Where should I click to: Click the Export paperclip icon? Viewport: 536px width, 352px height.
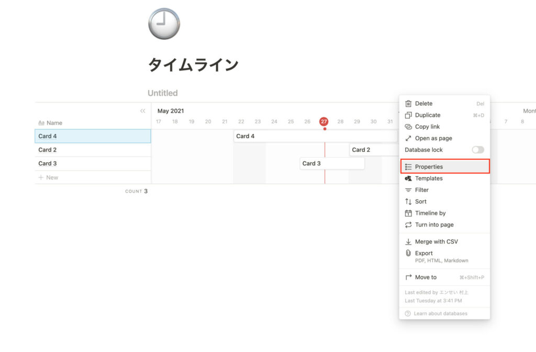click(x=408, y=253)
